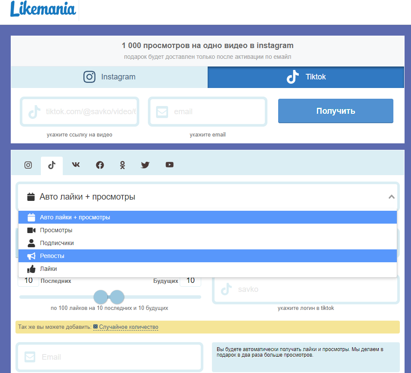Click the right slider handle
The image size is (411, 373).
click(x=117, y=297)
